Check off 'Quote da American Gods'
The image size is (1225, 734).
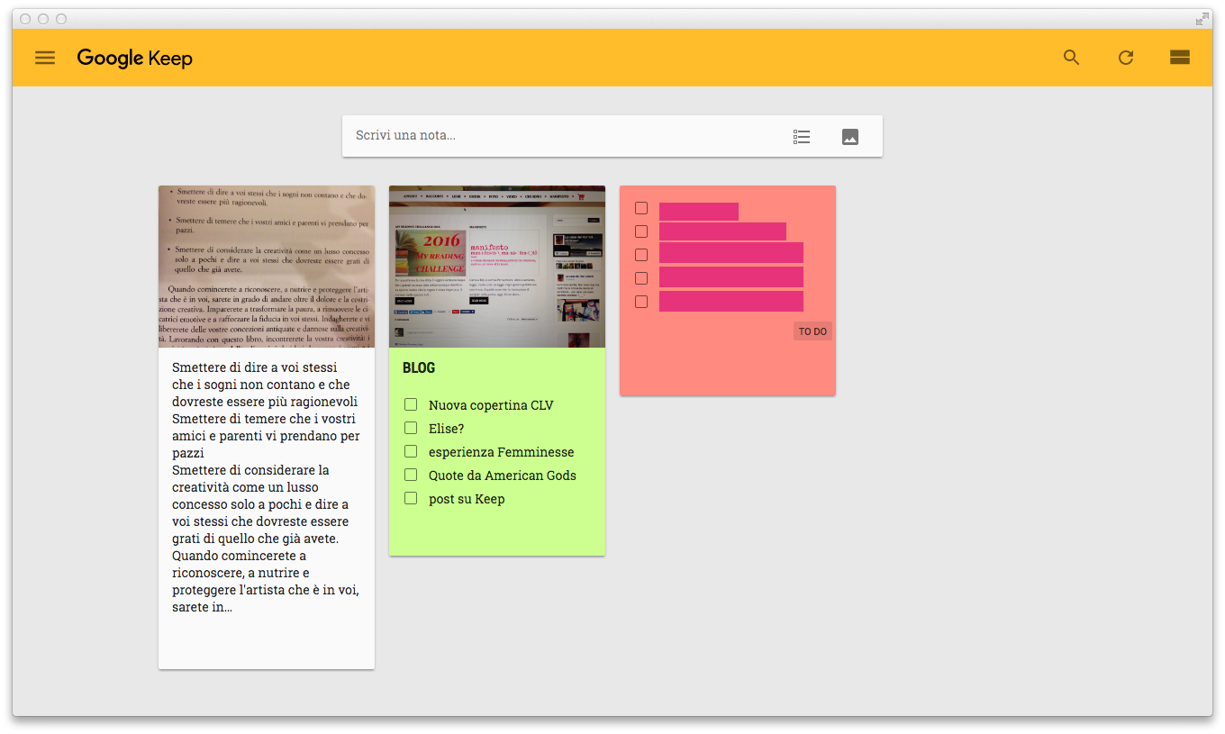click(x=411, y=475)
